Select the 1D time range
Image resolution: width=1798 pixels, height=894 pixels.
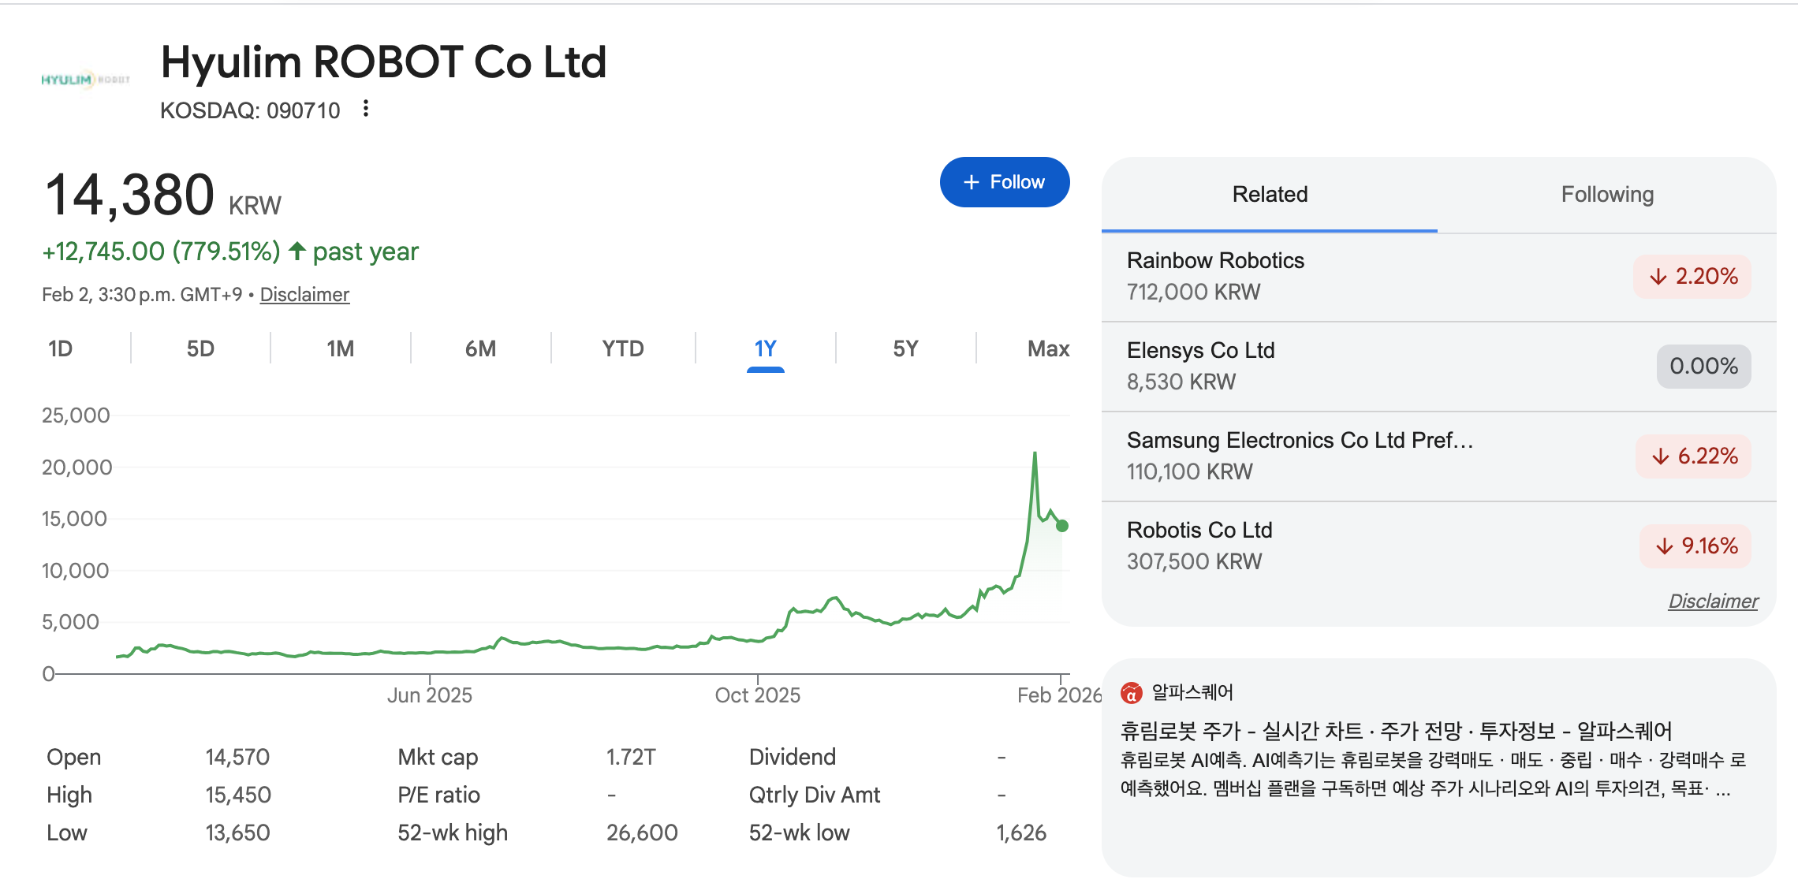60,348
